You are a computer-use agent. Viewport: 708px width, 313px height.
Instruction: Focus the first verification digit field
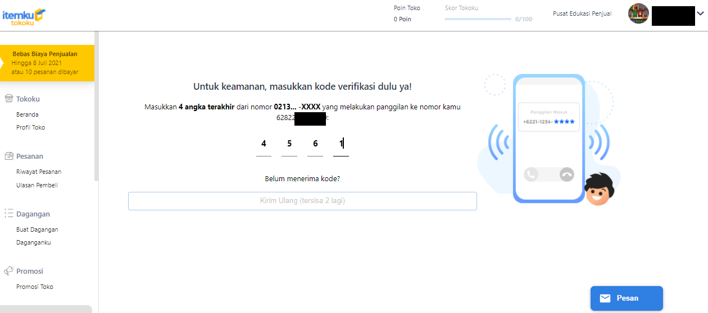264,144
